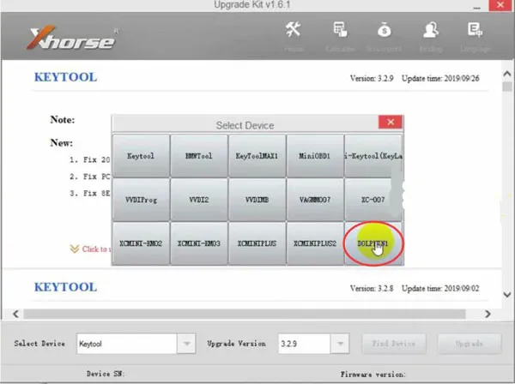The image size is (515, 384).
Task: Choose XCMINIPLUS2 device
Action: (315, 243)
